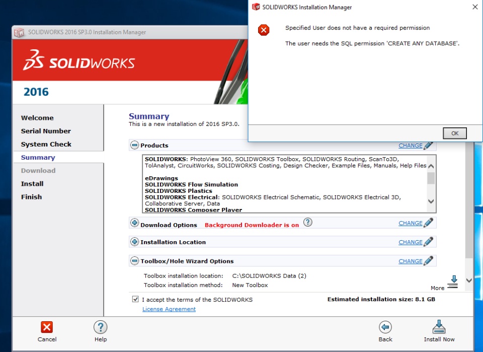
Task: Click the 'SOLIDWORKS Composer Player' product entry
Action: coord(193,209)
